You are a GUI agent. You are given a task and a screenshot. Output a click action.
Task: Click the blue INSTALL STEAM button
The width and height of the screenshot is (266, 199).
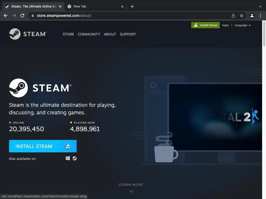pyautogui.click(x=43, y=146)
